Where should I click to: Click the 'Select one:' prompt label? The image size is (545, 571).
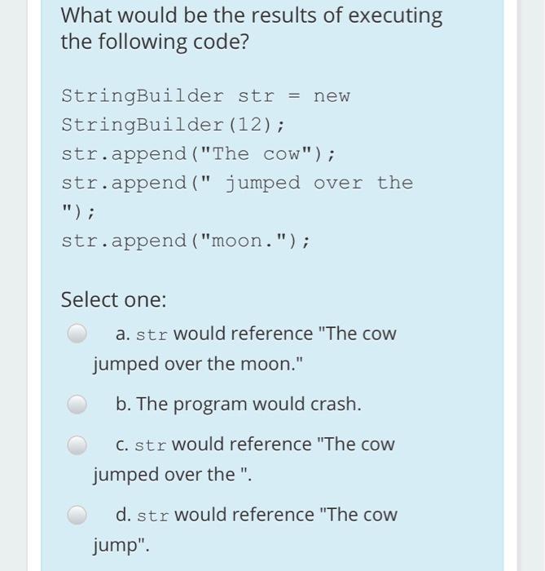(114, 299)
